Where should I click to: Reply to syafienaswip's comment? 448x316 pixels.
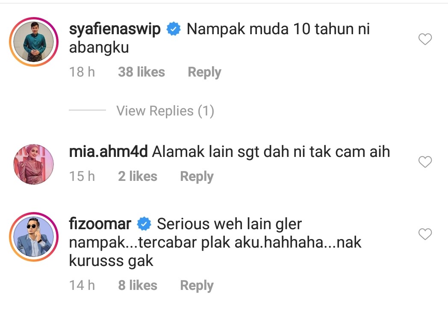(204, 72)
